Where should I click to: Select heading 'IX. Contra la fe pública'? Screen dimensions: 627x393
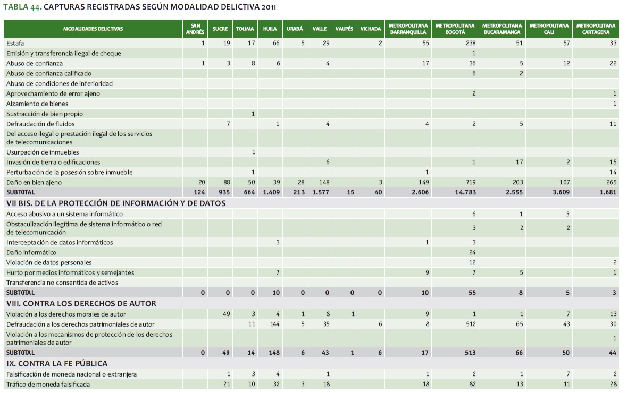click(57, 364)
